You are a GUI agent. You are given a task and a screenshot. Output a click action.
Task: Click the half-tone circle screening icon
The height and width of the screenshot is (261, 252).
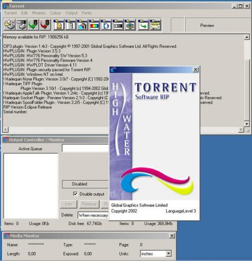(x=106, y=24)
